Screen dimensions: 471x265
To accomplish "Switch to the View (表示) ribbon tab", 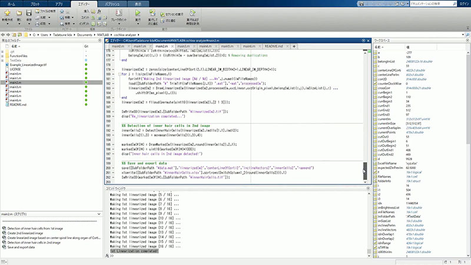I will click(x=138, y=4).
